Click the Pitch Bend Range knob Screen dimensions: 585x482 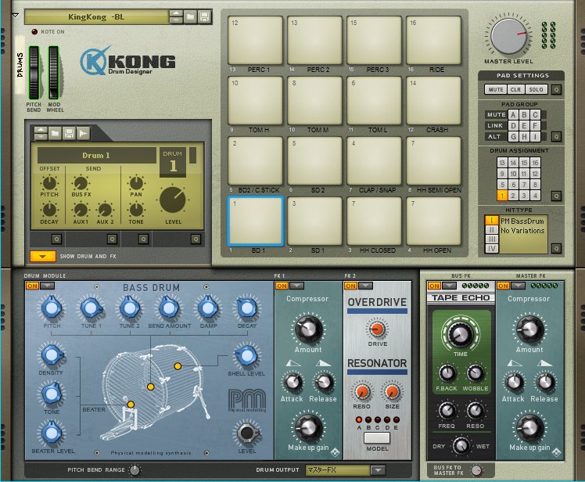135,470
